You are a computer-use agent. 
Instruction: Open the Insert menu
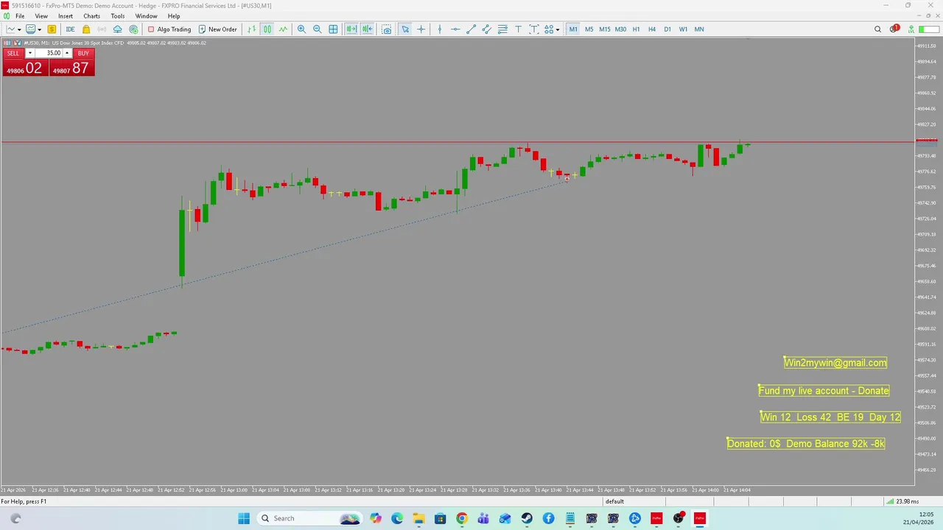click(x=66, y=16)
